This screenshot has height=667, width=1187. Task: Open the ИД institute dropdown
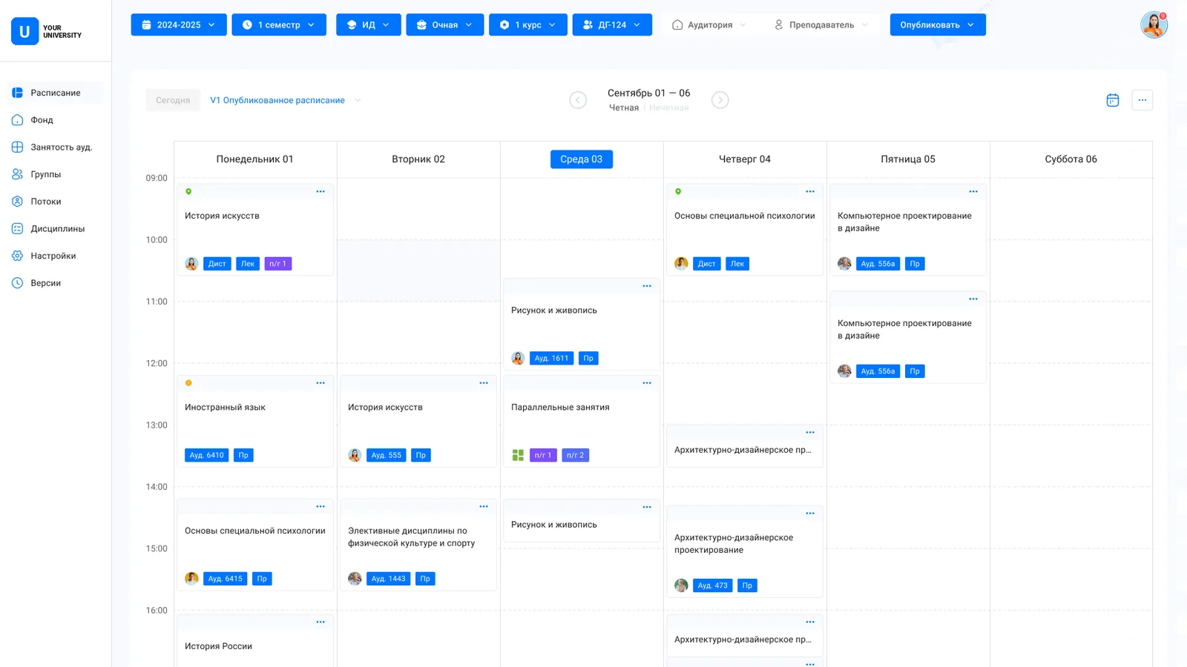tap(369, 24)
